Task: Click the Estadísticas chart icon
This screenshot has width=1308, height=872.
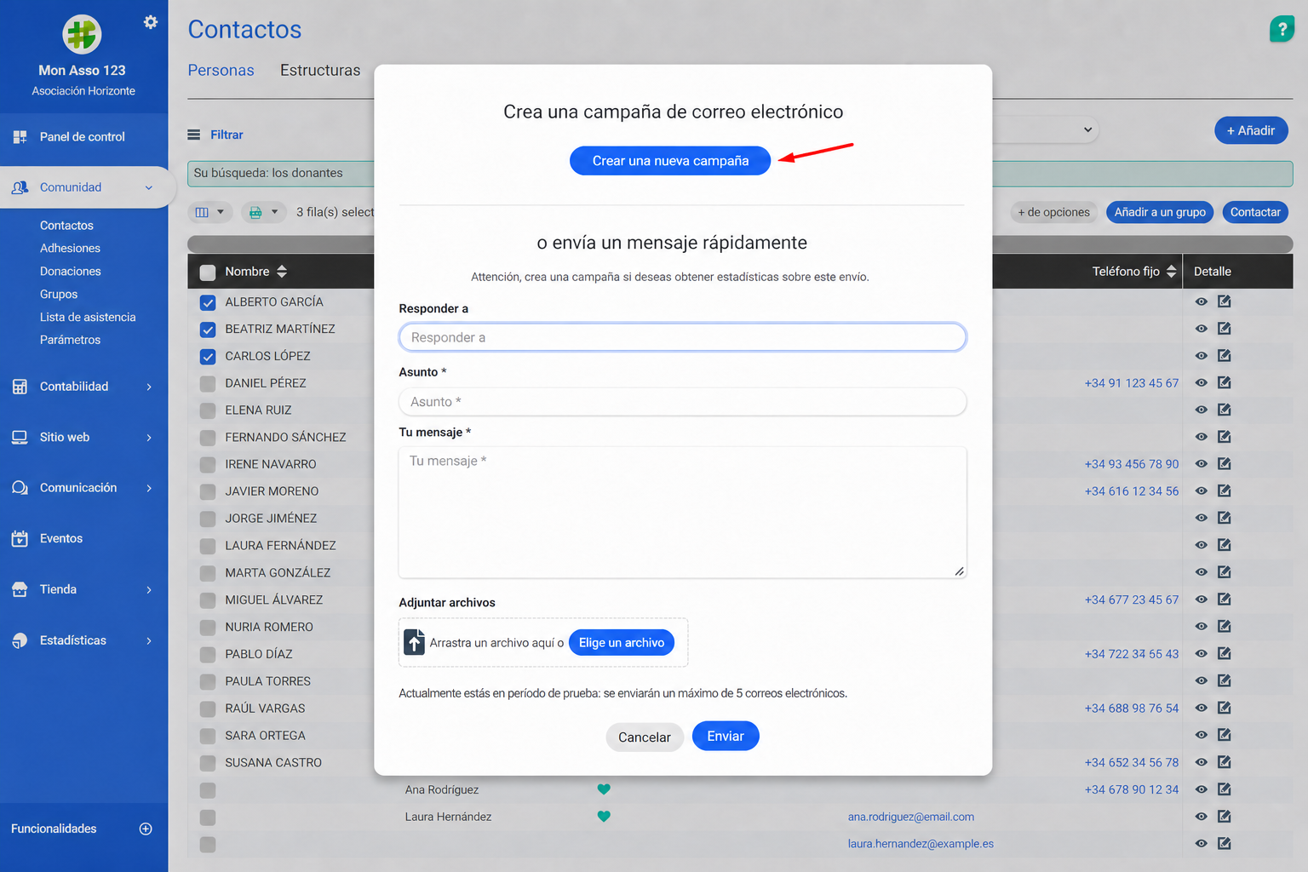Action: pyautogui.click(x=20, y=640)
